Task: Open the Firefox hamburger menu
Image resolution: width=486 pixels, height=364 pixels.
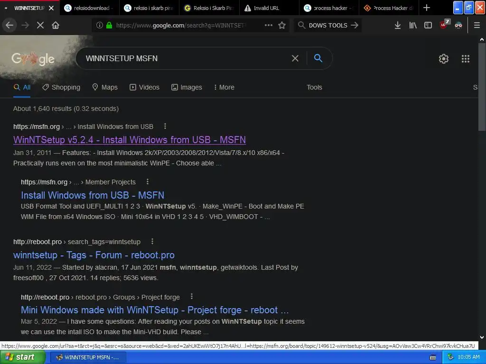Action: tap(477, 25)
